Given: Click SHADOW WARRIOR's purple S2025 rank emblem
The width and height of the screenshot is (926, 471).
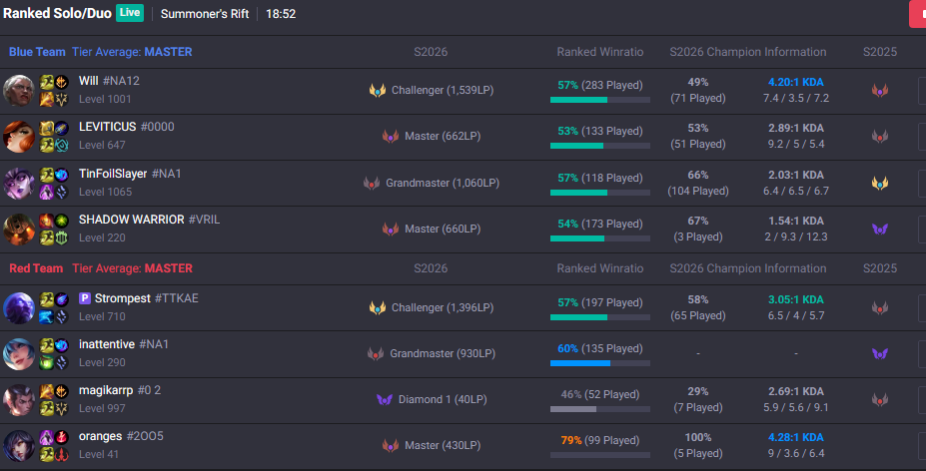Looking at the screenshot, I should point(880,229).
